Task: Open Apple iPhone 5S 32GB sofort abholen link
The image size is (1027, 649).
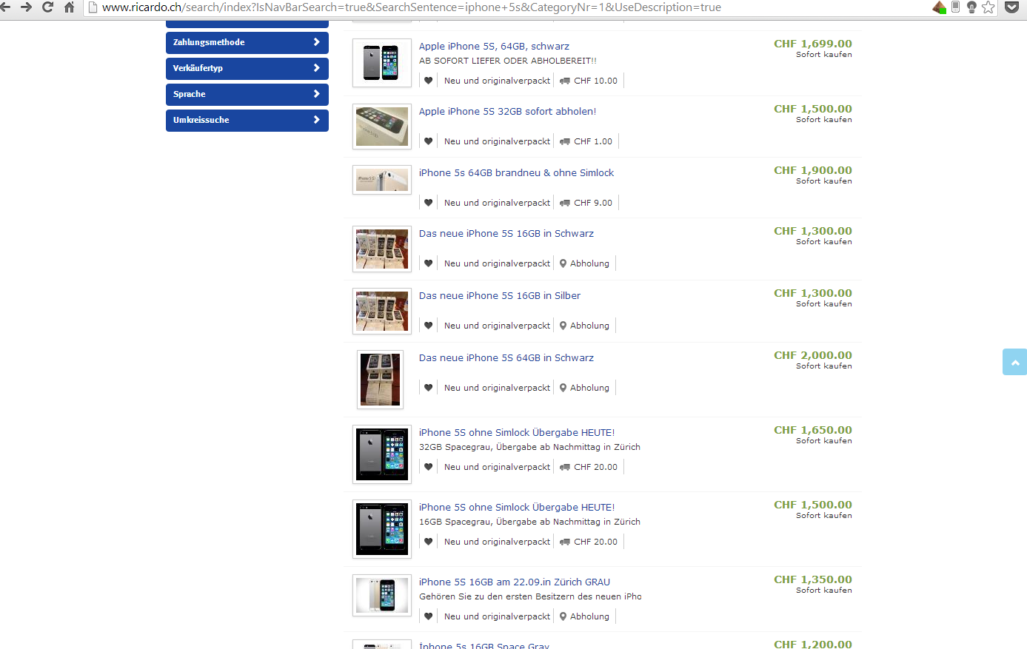Action: pos(507,111)
